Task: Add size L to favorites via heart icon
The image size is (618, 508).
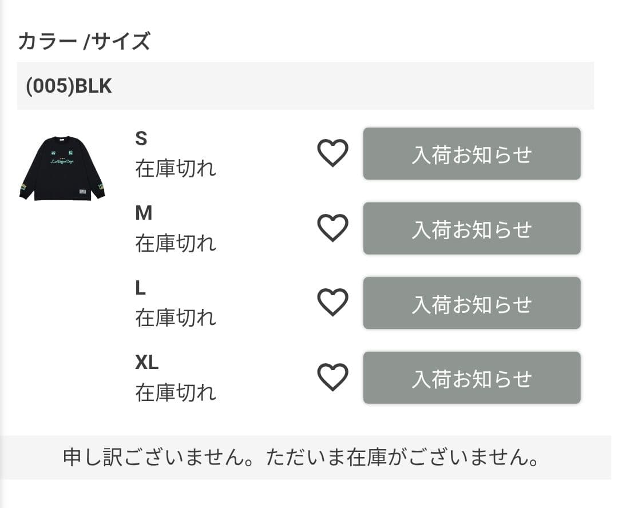Action: [332, 302]
